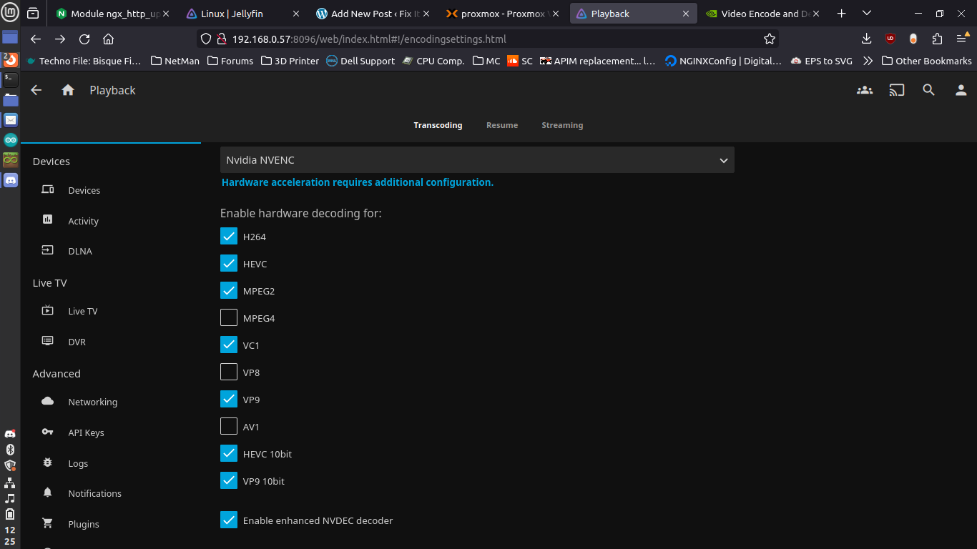
Task: Open a new browser tab
Action: click(x=842, y=14)
